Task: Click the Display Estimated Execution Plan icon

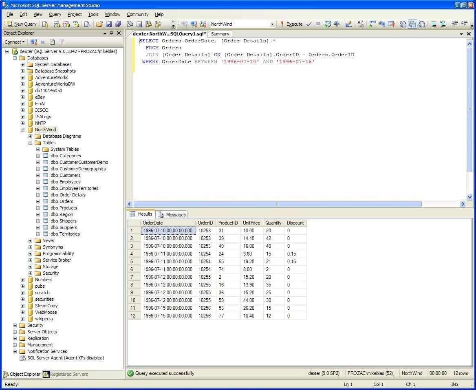Action: coord(328,24)
